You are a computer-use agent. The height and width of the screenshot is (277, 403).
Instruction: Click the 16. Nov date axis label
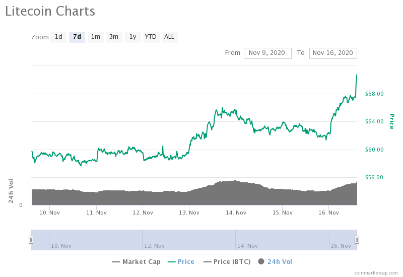pos(329,213)
